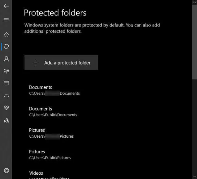The width and height of the screenshot is (197, 179).
Task: Open Account protection person icon
Action: (6, 59)
